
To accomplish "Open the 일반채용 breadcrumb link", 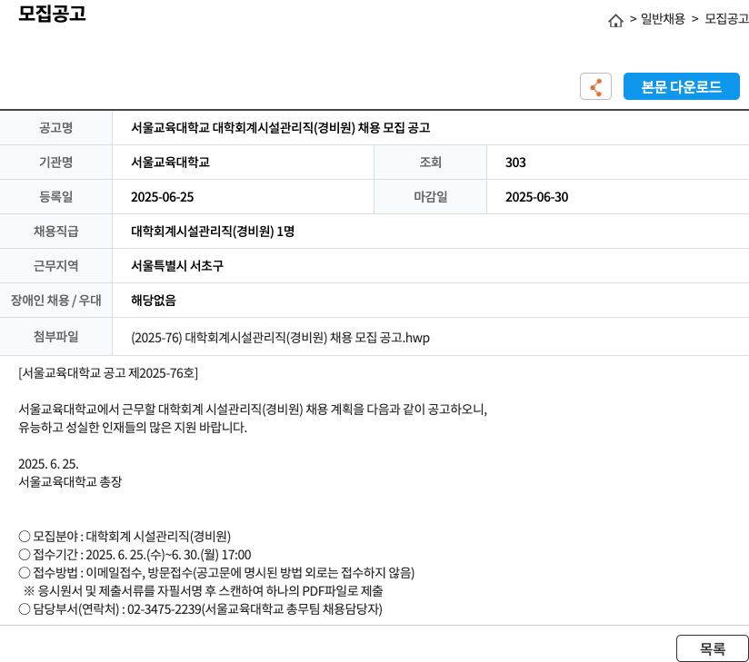I will point(663,19).
